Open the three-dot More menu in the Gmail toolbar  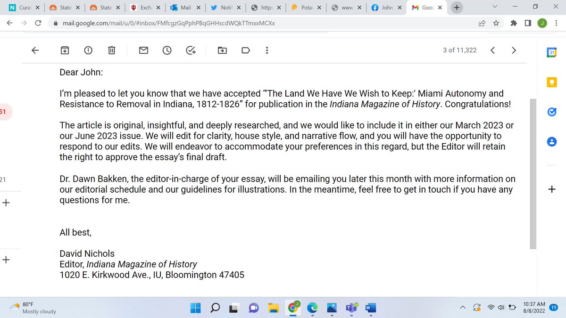[267, 50]
